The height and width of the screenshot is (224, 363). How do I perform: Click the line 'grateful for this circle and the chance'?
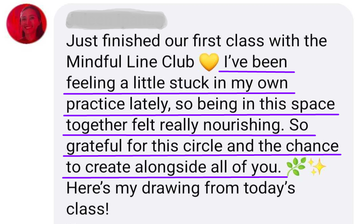point(202,146)
